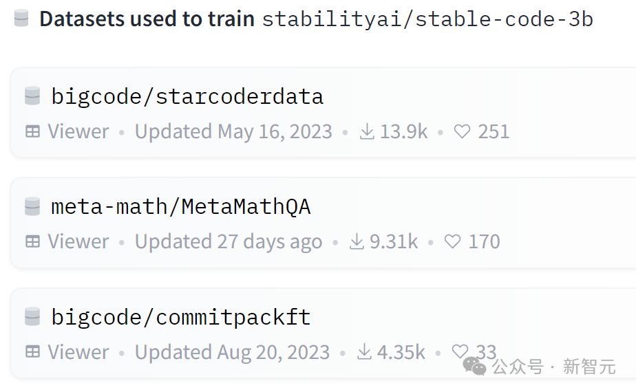Open the meta-math/MetaMathQA dataset link

tap(181, 206)
